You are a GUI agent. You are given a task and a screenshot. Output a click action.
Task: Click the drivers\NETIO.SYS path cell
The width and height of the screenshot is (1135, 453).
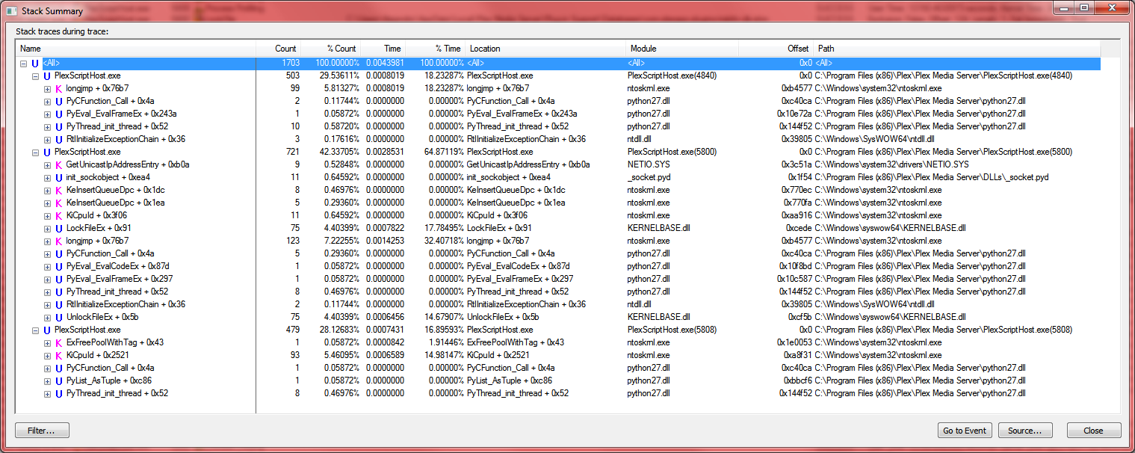click(x=891, y=164)
